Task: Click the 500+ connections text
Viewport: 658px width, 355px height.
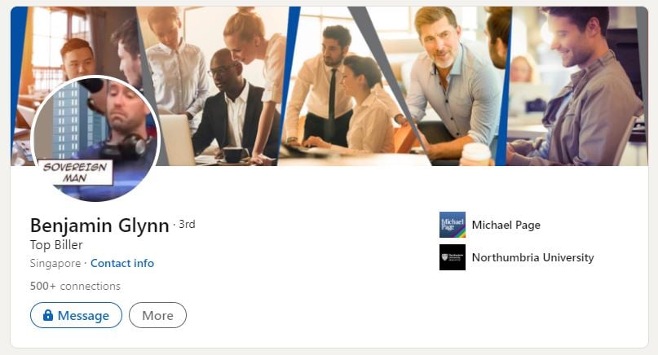Action: coord(75,286)
